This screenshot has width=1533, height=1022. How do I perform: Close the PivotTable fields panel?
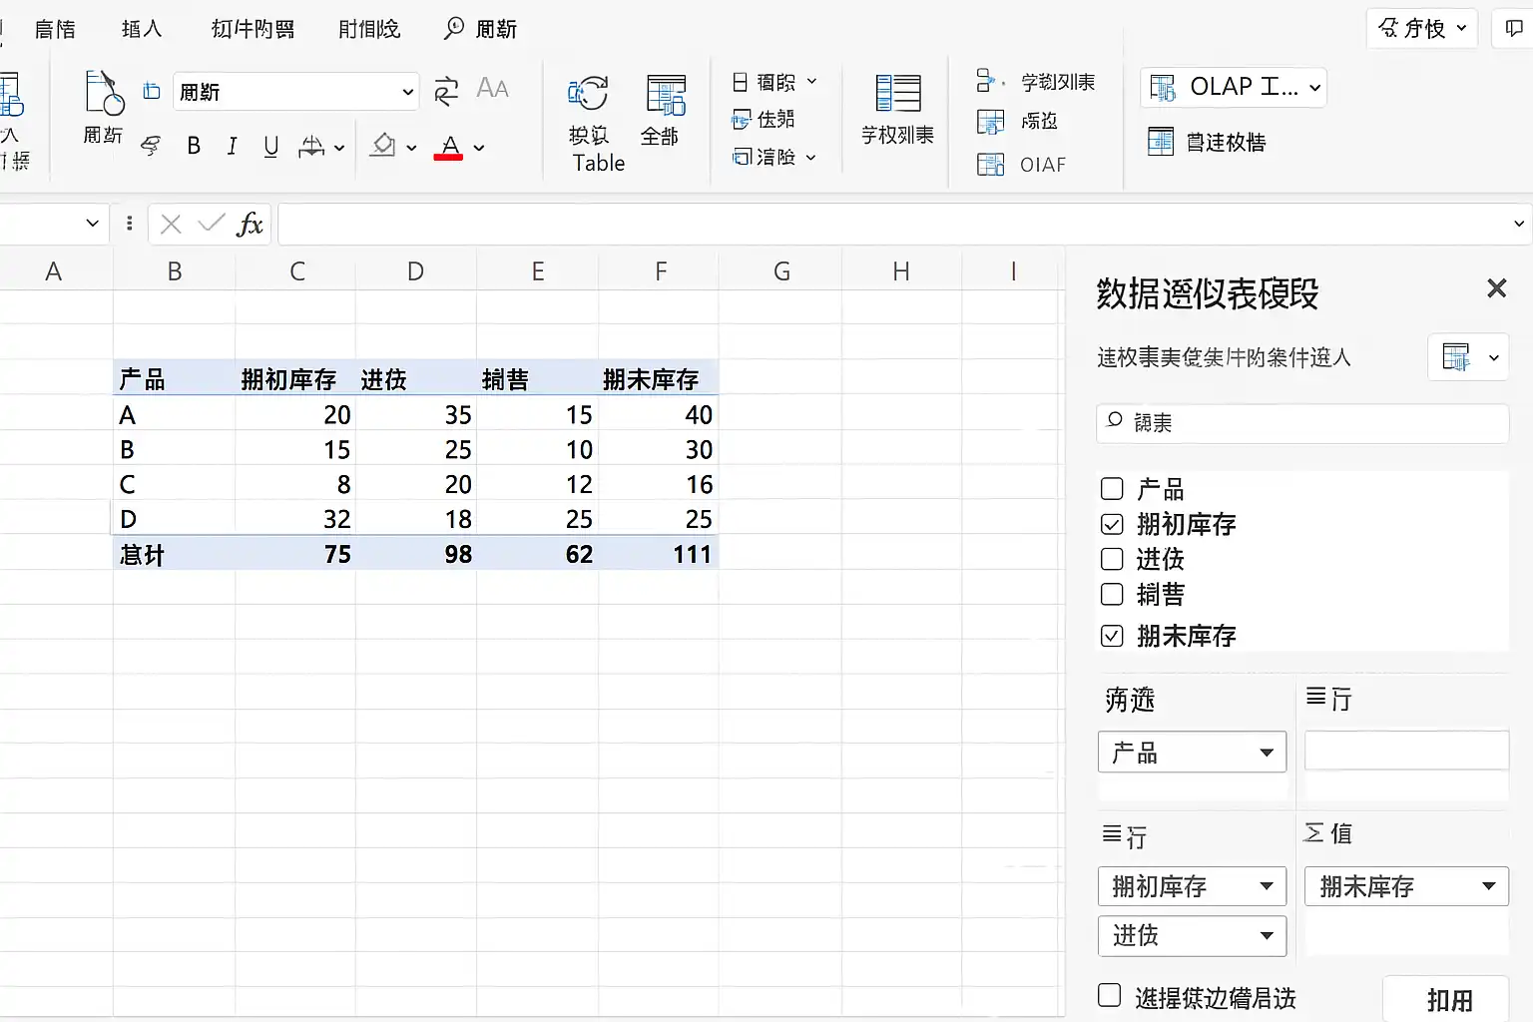(x=1496, y=289)
